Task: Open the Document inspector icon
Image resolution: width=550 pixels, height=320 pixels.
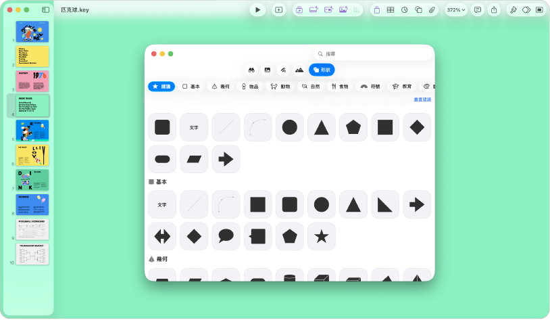Action: coord(539,10)
